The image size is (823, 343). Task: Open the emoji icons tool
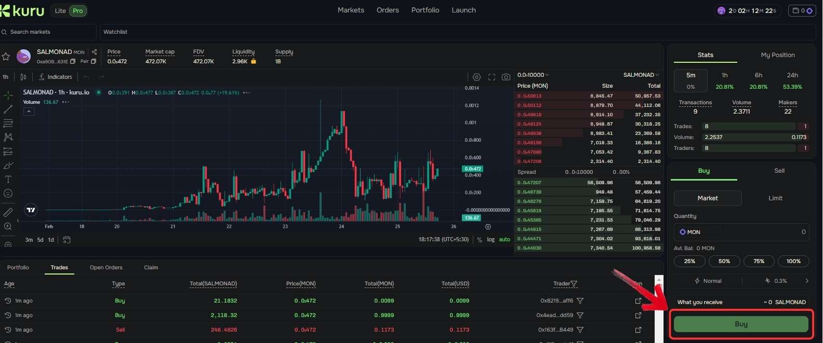[8, 194]
